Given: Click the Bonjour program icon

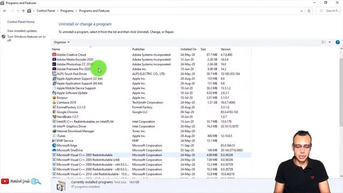Looking at the screenshot, I should [54, 98].
